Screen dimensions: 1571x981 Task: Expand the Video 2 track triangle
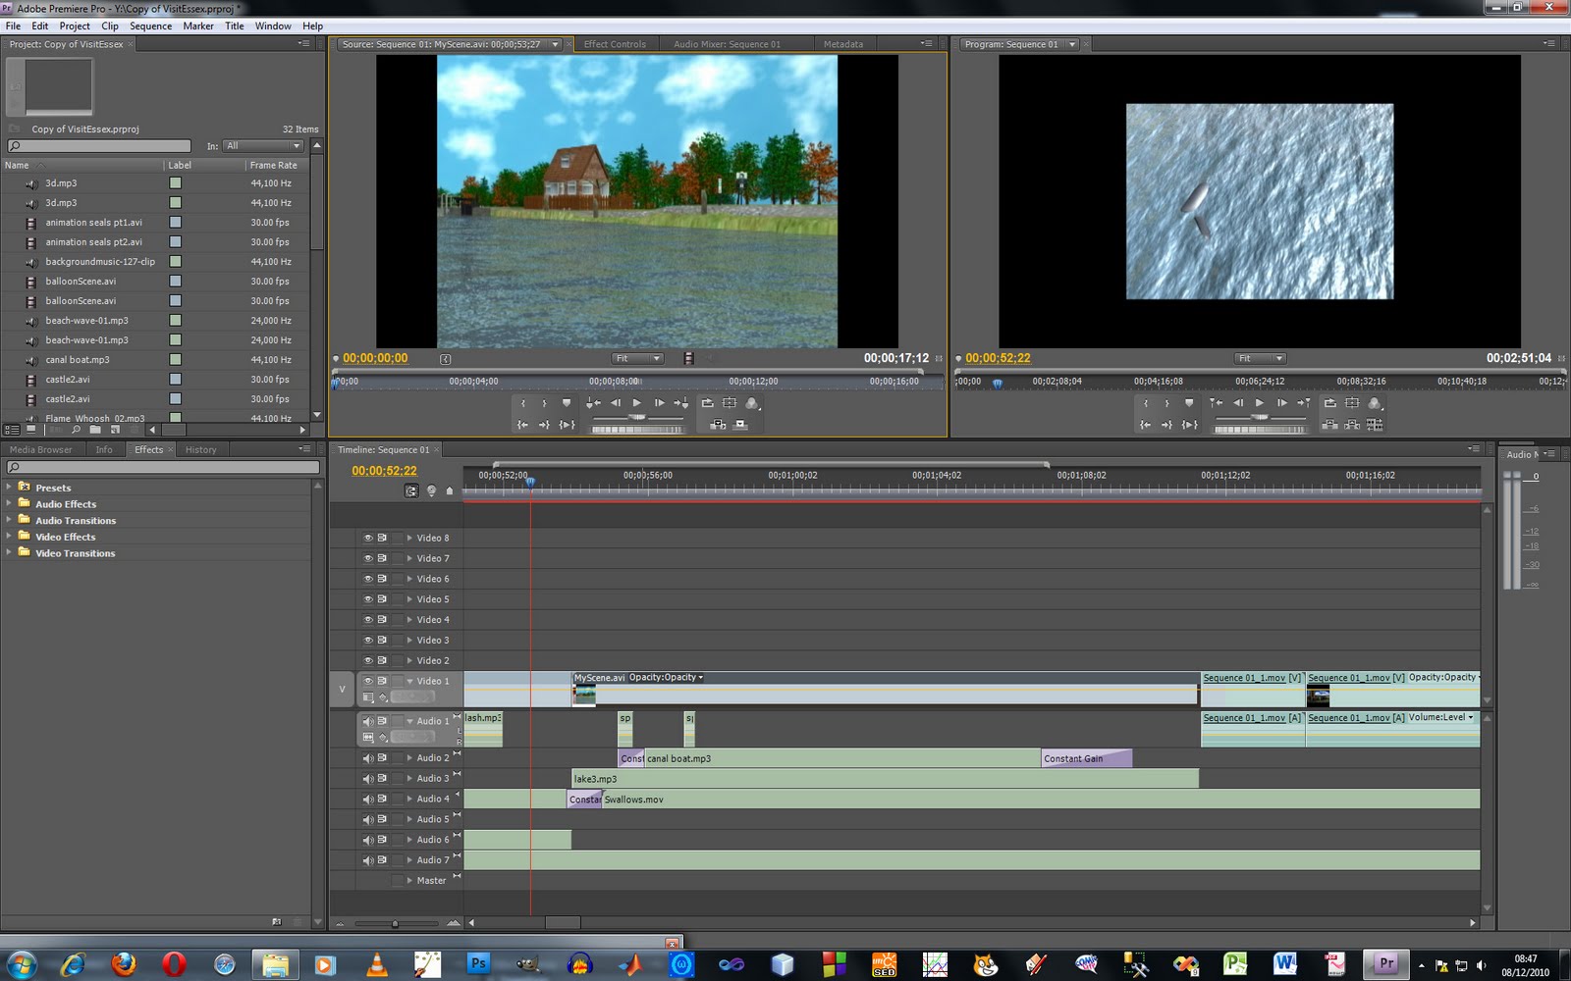pos(409,661)
